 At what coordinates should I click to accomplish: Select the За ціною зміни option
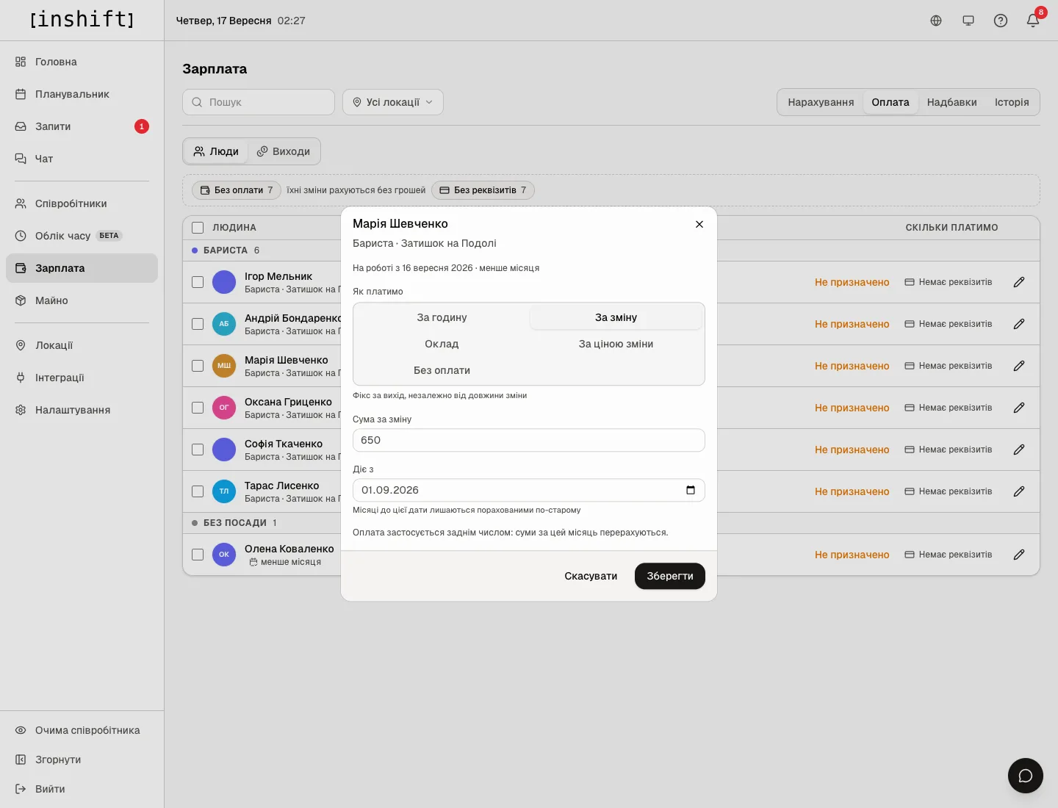[x=616, y=344]
